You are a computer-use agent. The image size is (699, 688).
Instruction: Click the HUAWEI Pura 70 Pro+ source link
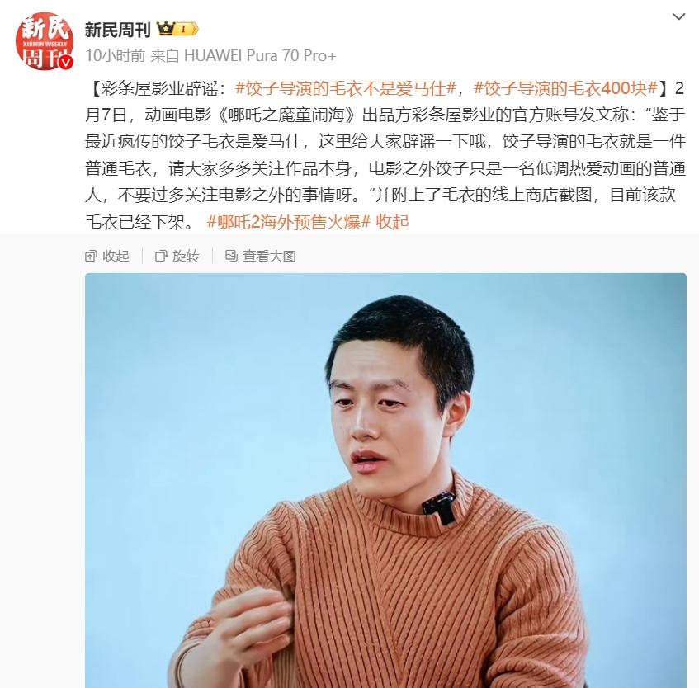[260, 56]
